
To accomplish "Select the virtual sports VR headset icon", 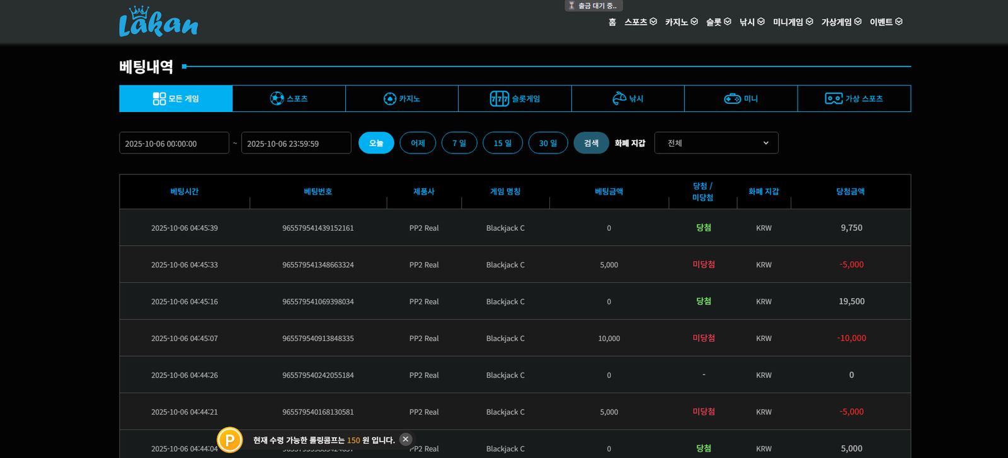I will pos(833,99).
